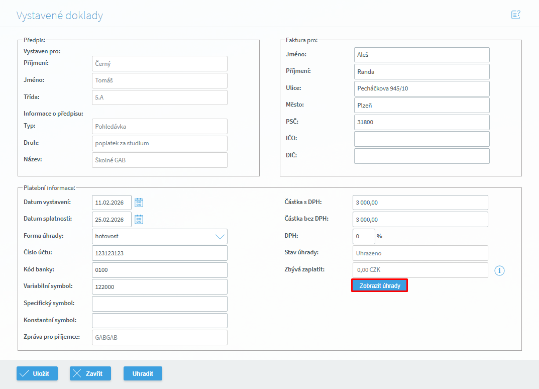Focus the PSČ postal code field
Viewport: 539px width, 389px height.
pos(421,122)
